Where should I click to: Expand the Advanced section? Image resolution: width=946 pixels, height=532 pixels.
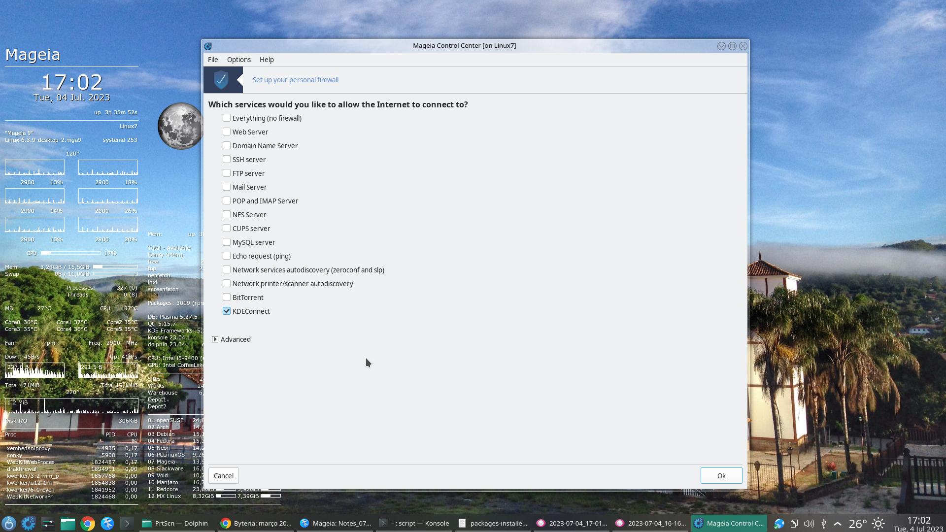(x=215, y=339)
